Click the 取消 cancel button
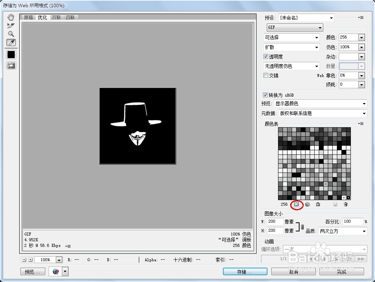375x282 pixels. pos(294,272)
